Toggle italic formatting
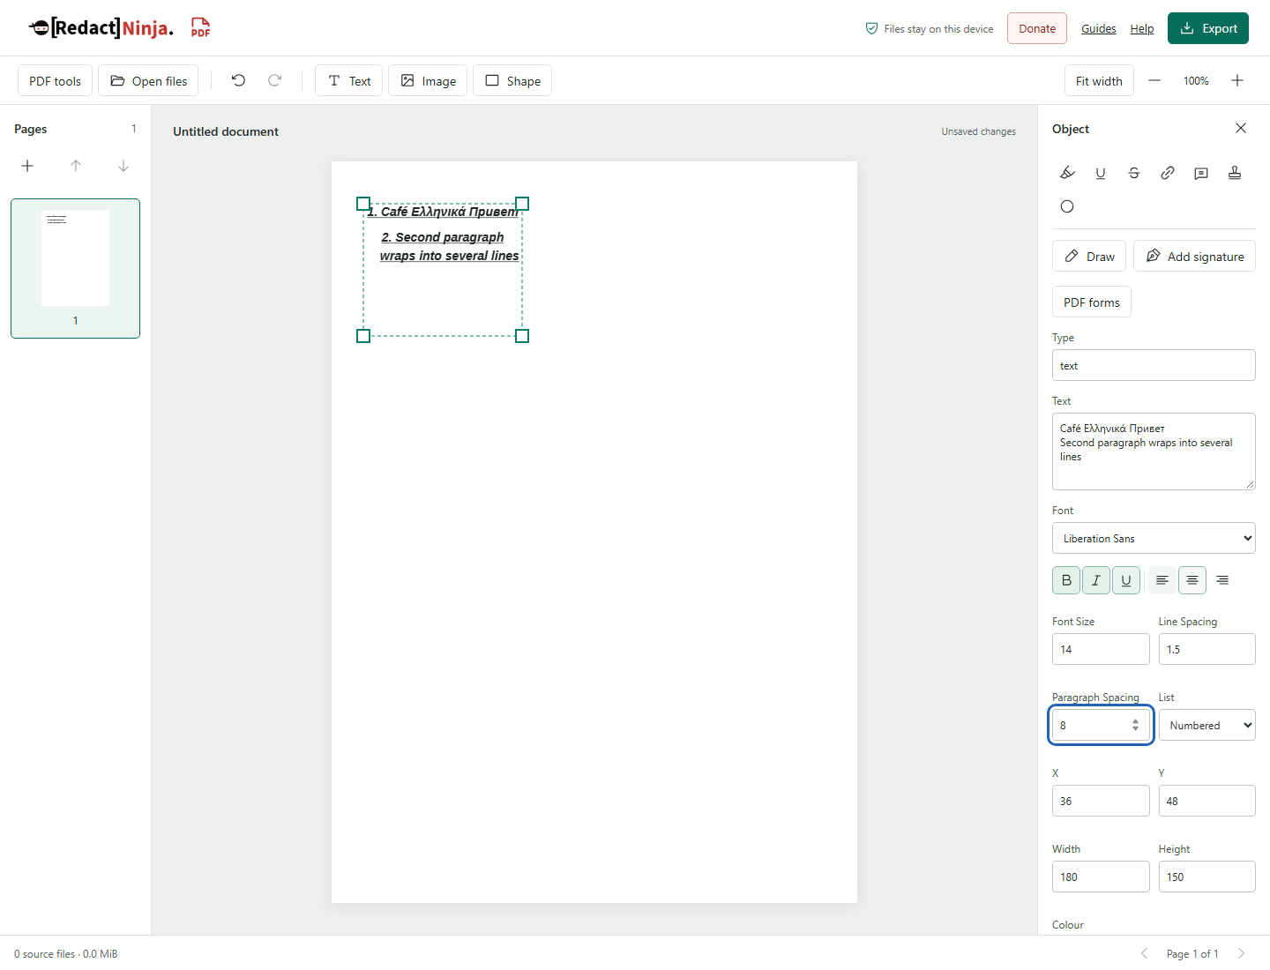The image size is (1270, 970). 1096,580
